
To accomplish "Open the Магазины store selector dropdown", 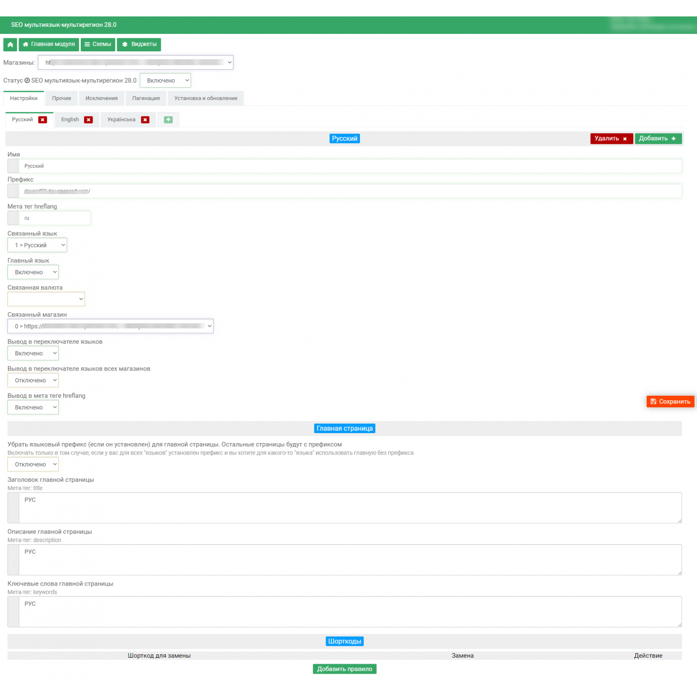I will click(x=135, y=63).
